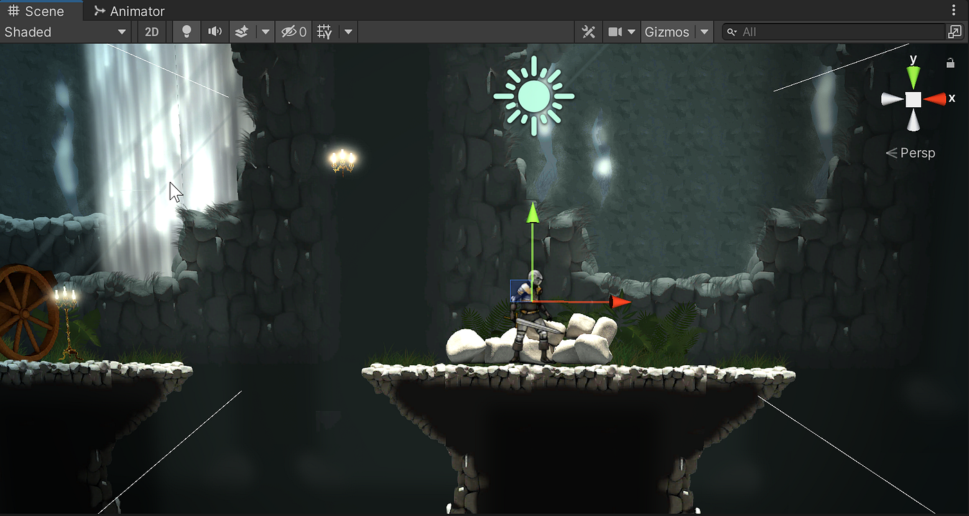Click the red X axis cone on orientation gizmo
The image size is (969, 516).
click(x=935, y=100)
